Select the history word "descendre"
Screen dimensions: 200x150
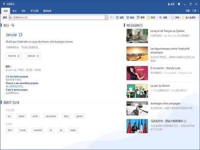pos(51,116)
